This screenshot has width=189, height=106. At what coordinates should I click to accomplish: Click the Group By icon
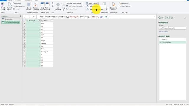[x=63, y=5]
